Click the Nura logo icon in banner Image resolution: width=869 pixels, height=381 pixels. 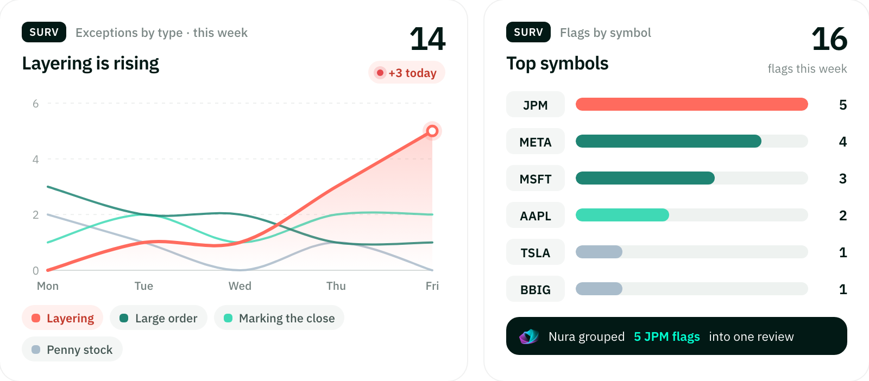[x=528, y=336]
